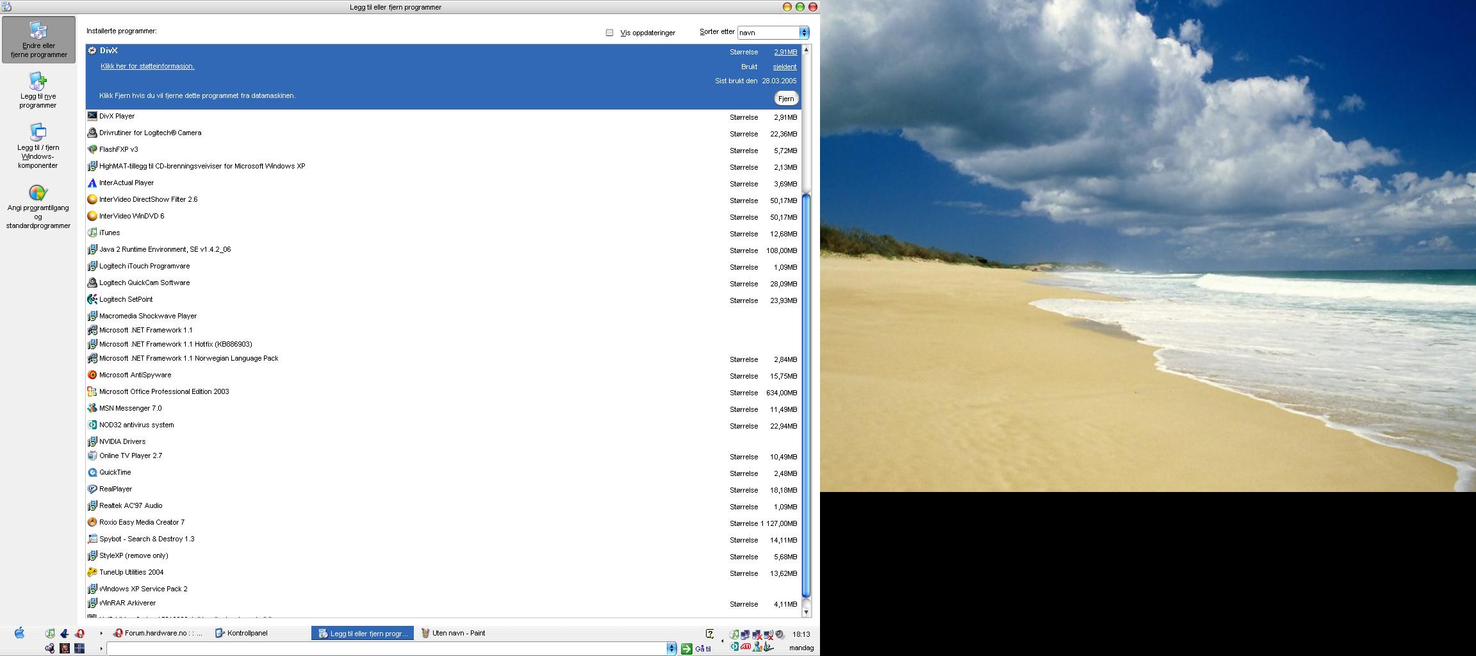Select 'Microsoft .NET Framework 1.1 Norwegian Language Pack'
The height and width of the screenshot is (656, 1476).
point(443,358)
